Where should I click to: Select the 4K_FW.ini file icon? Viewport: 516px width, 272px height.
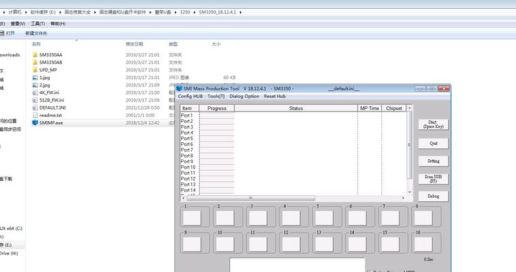pos(35,92)
